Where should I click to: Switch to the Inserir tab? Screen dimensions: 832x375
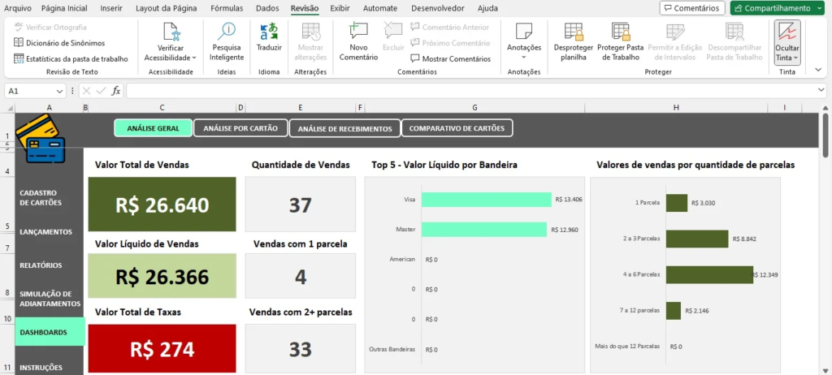click(x=111, y=8)
